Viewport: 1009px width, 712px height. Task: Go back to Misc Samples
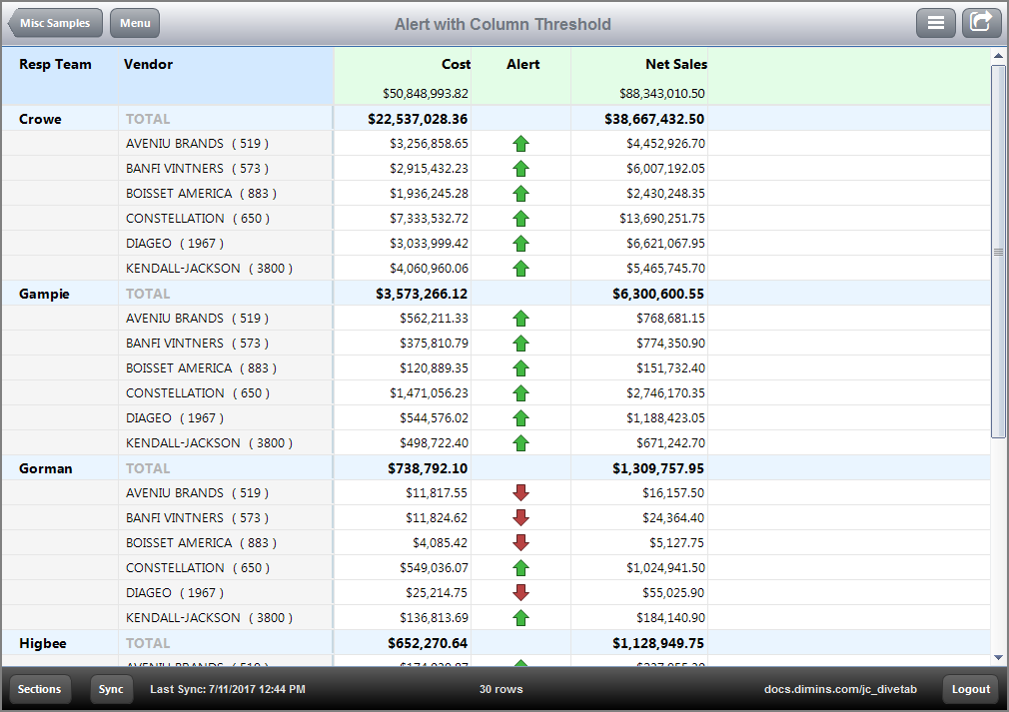tap(54, 22)
